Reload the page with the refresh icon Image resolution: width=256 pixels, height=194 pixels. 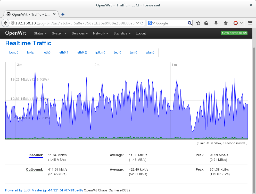[x=142, y=23]
